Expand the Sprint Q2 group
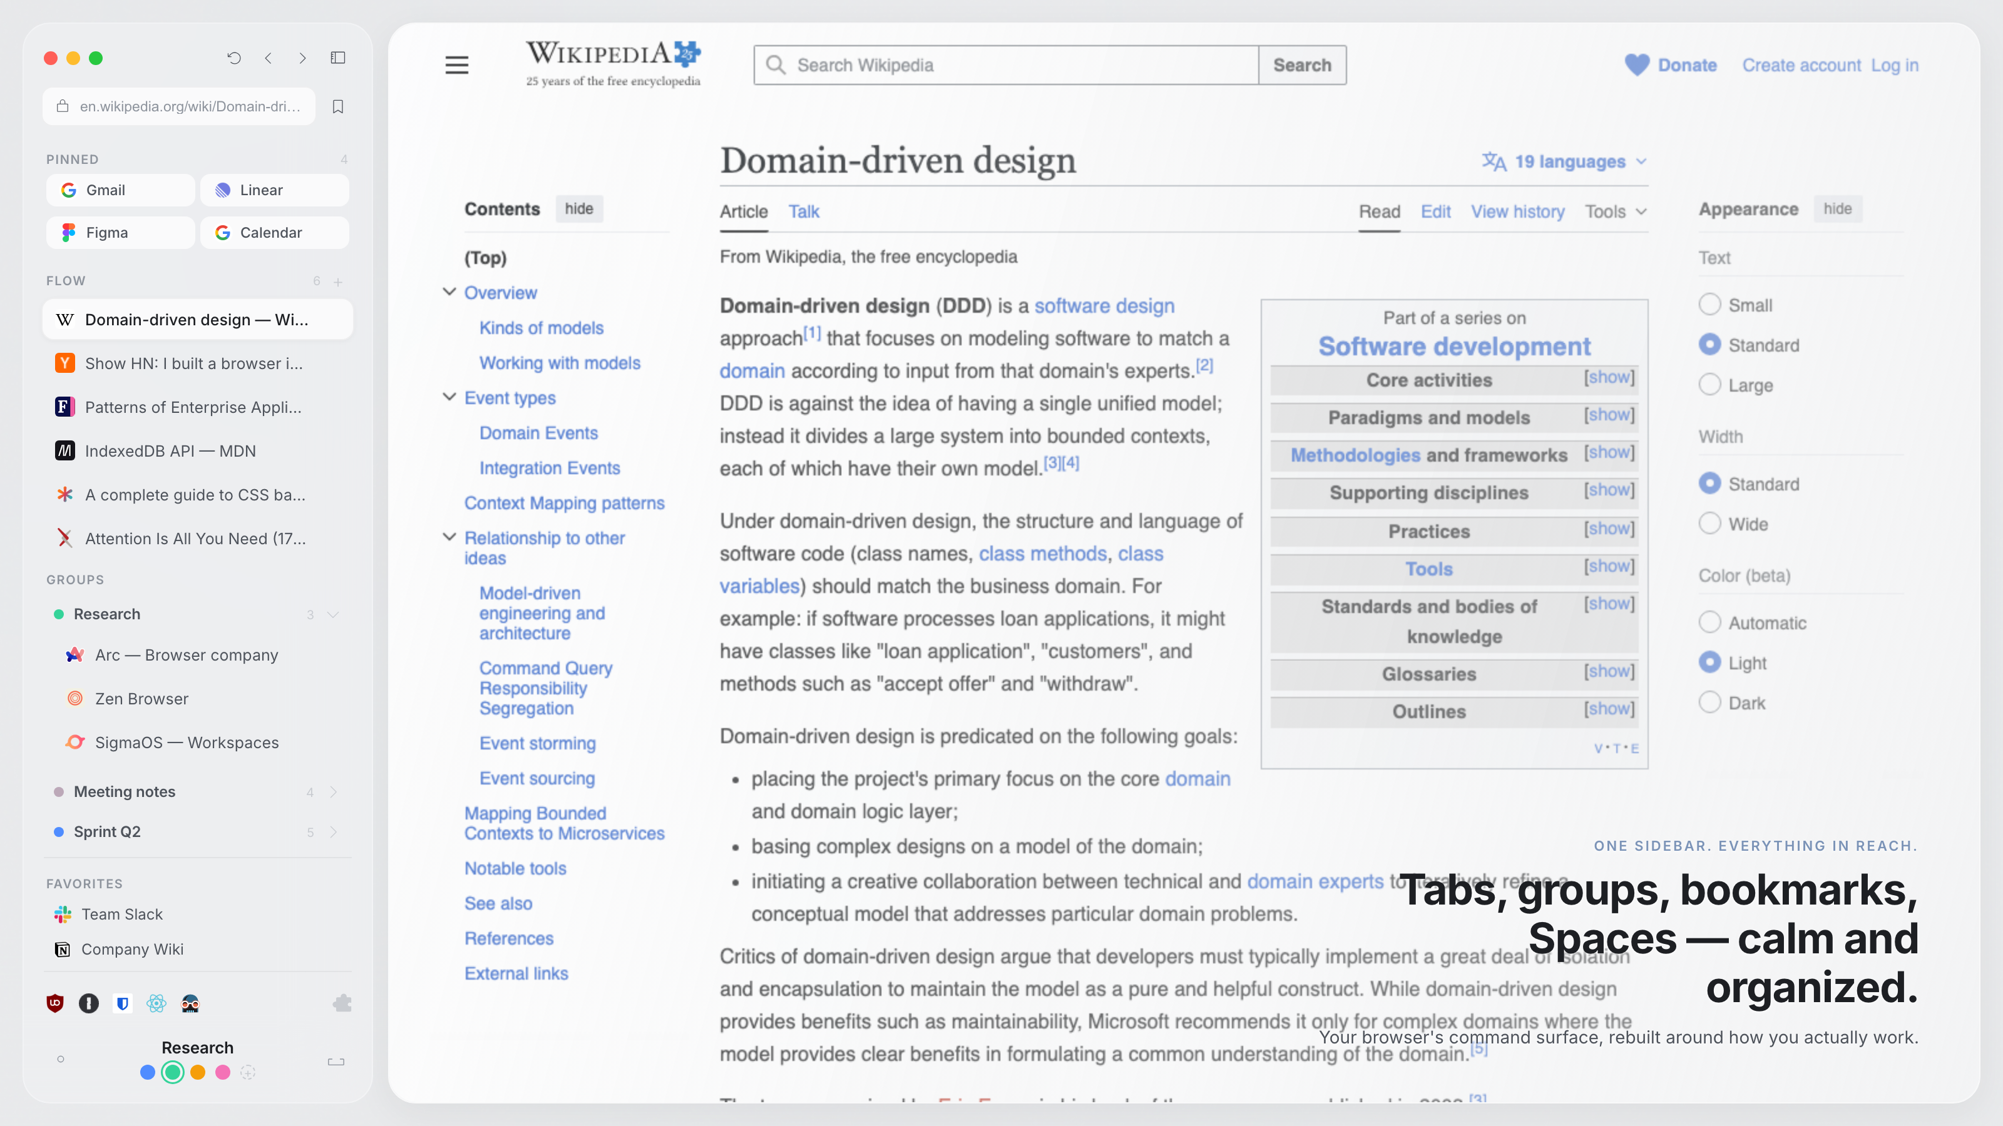The width and height of the screenshot is (2003, 1126). click(334, 832)
